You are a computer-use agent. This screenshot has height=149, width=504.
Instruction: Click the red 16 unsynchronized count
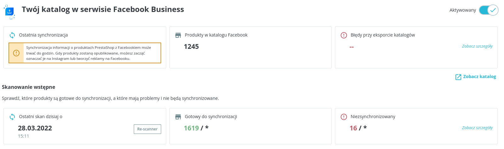[353, 128]
